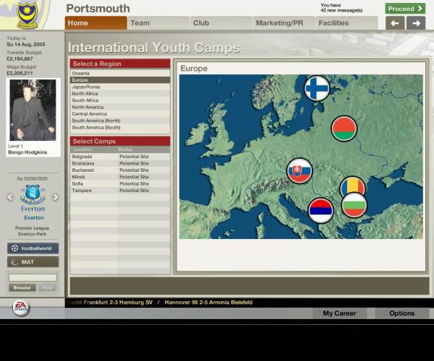This screenshot has height=361, width=434.
Task: Select the Central America region
Action: click(x=120, y=114)
